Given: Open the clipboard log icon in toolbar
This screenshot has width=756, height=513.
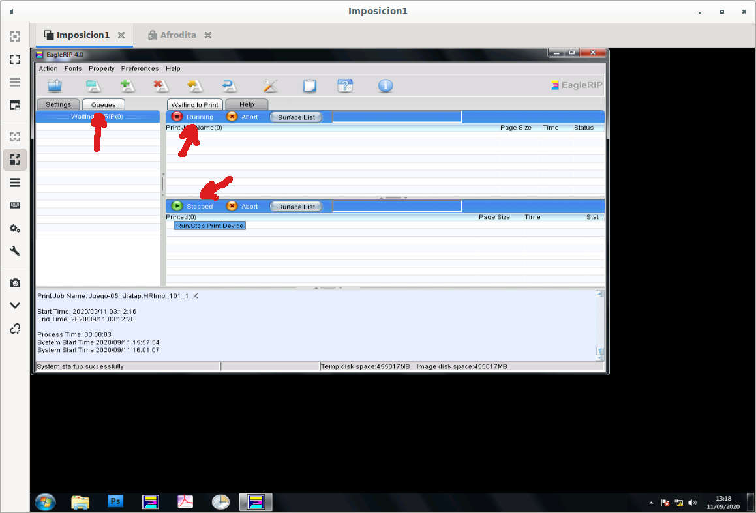Looking at the screenshot, I should click(309, 85).
